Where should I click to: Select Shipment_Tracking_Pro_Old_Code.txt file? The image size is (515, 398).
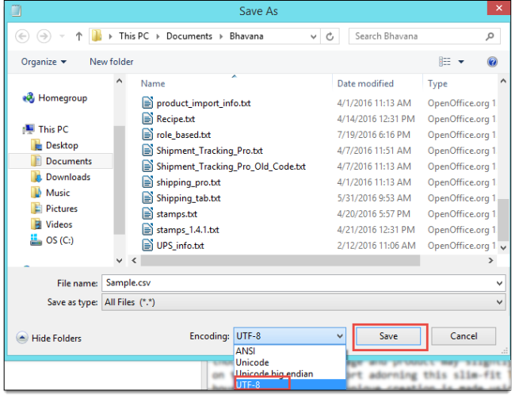tap(231, 166)
